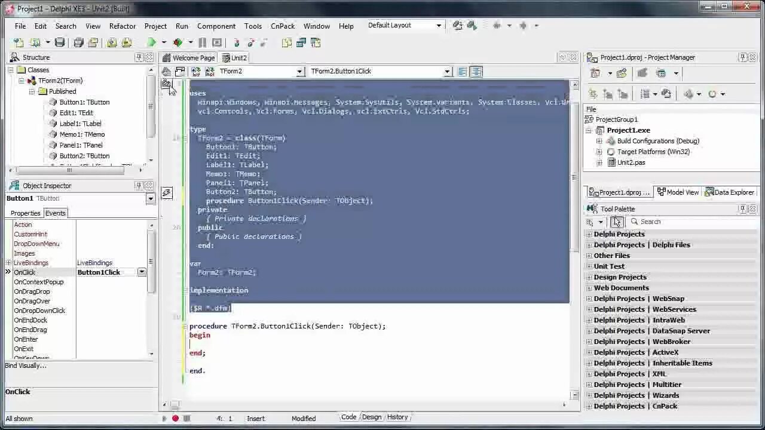Click the Trace Into debug icon
This screenshot has width=765, height=430.
pos(237,42)
